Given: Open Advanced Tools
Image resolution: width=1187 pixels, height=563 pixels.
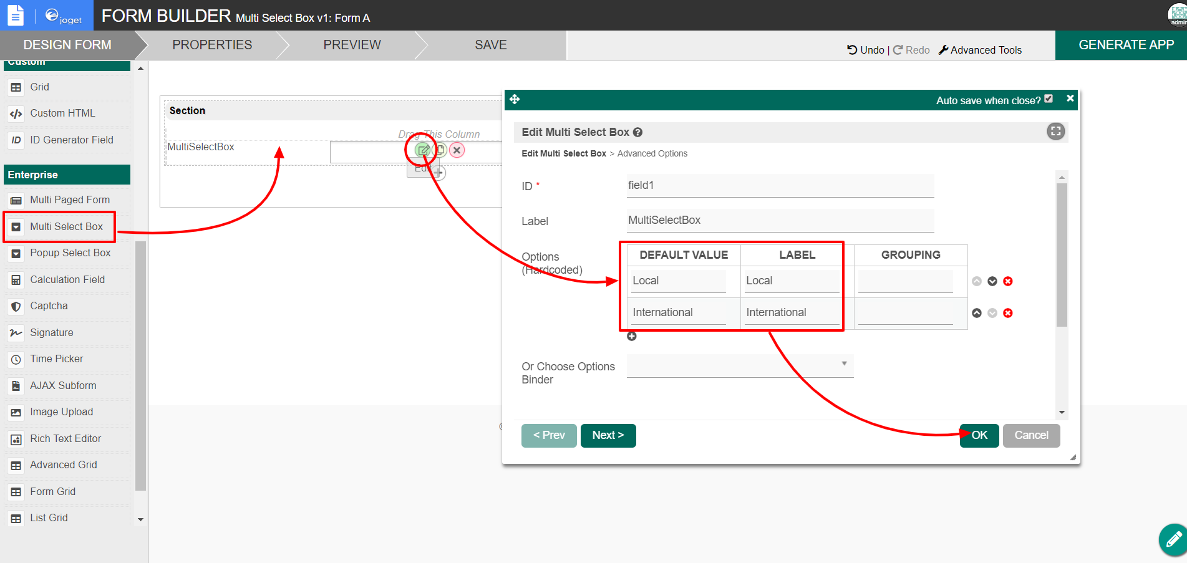Looking at the screenshot, I should point(980,50).
